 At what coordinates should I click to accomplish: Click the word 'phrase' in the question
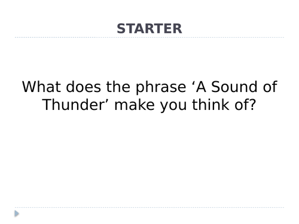pos(161,88)
